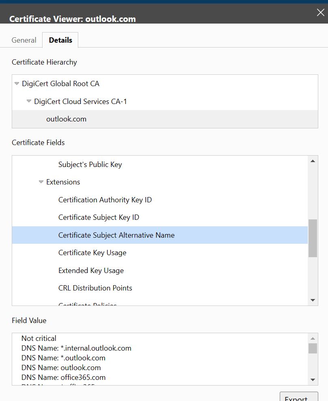Click 'DNS Name: outlook.com' value line

61,368
